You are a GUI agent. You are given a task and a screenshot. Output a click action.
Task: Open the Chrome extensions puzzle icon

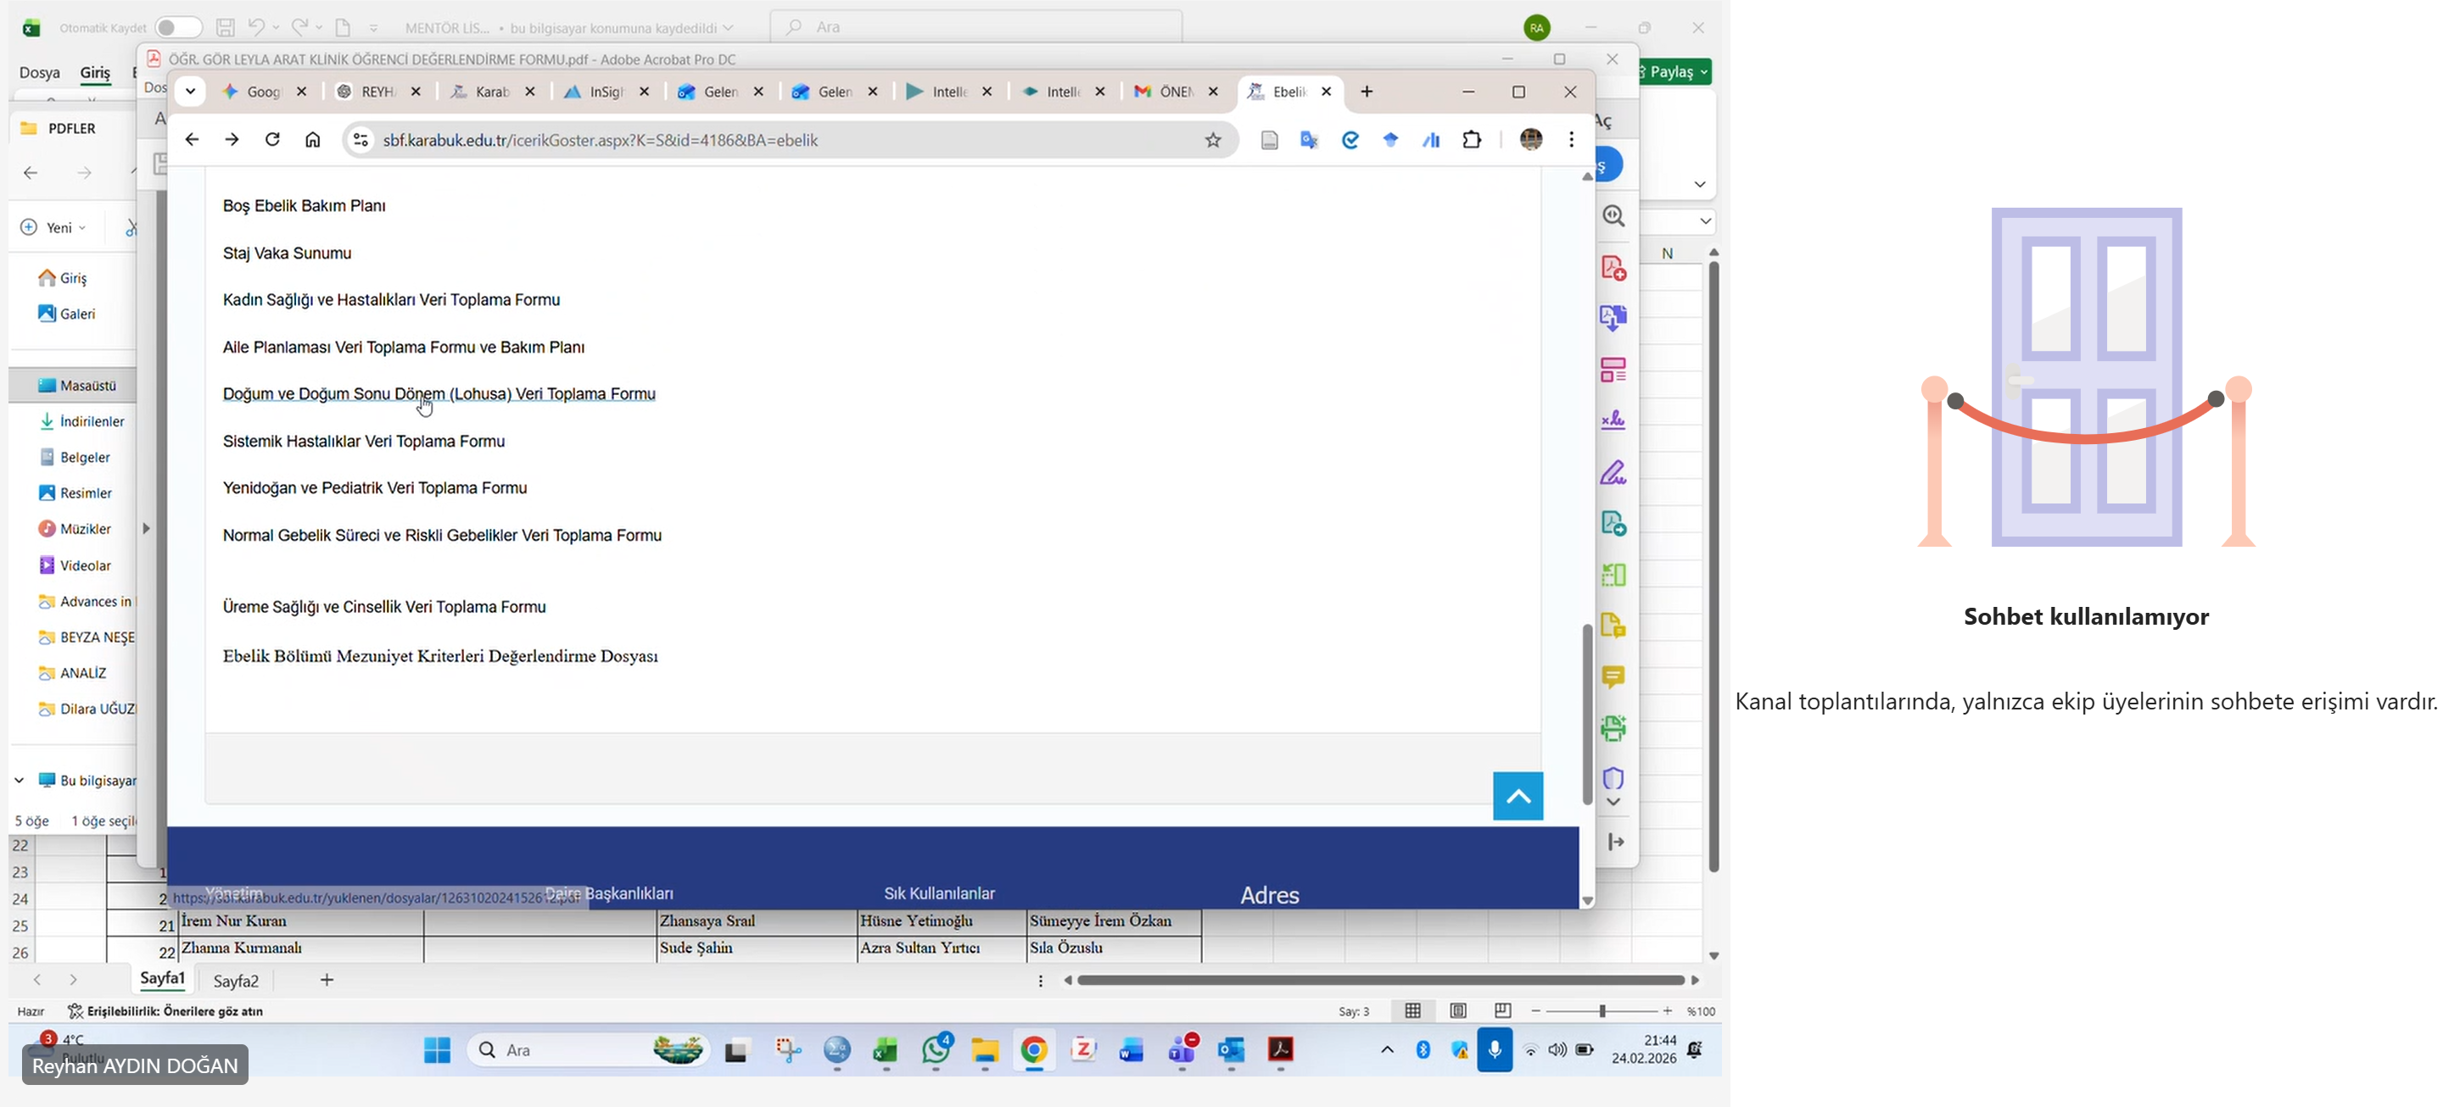pyautogui.click(x=1472, y=140)
